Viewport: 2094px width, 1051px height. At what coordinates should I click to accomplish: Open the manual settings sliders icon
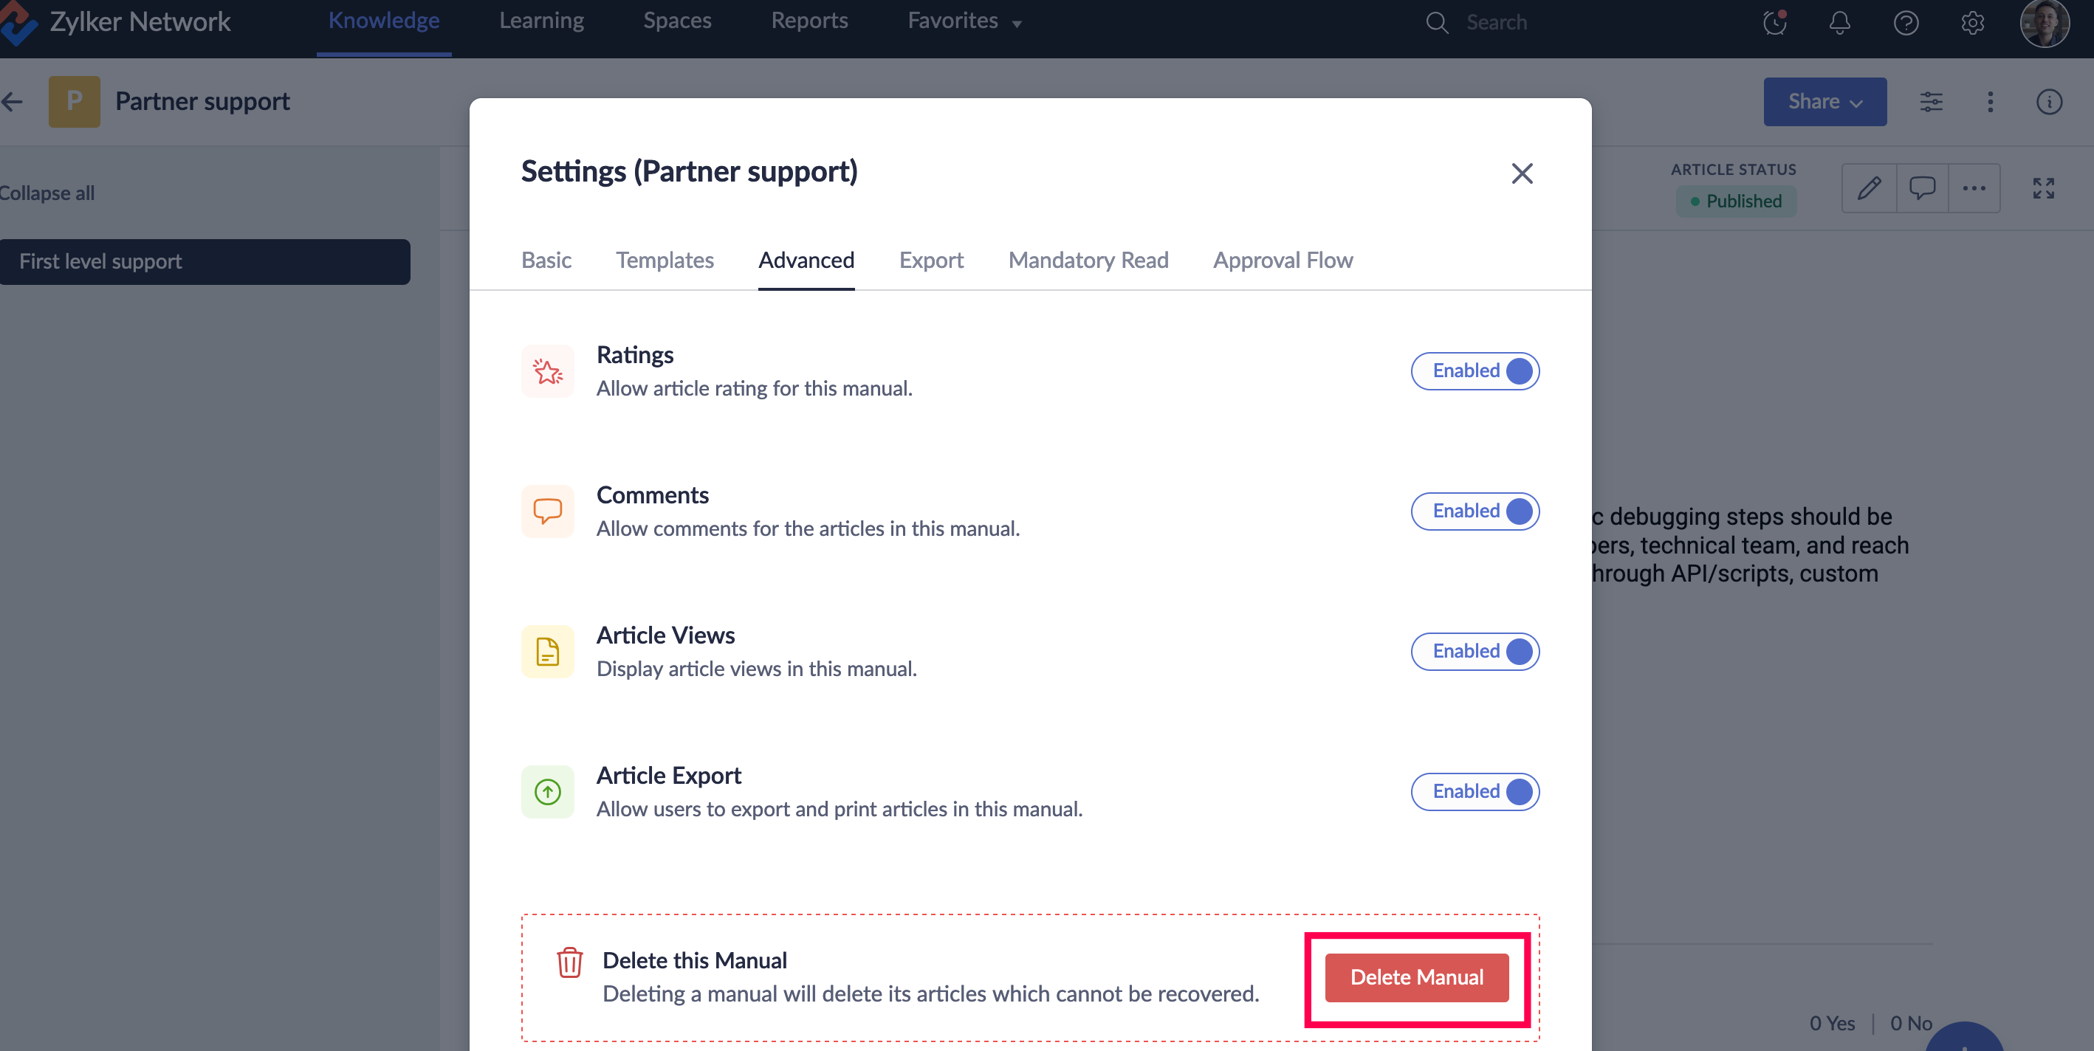1931,102
